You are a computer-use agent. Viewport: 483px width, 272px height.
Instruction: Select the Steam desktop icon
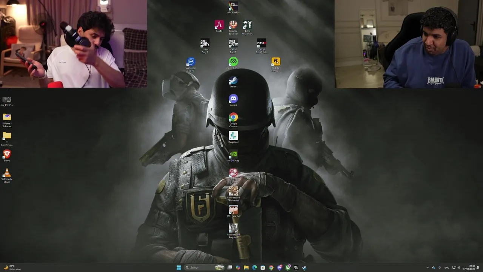233,82
